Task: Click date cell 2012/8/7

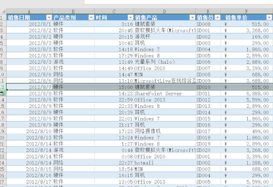Action: (x=29, y=87)
